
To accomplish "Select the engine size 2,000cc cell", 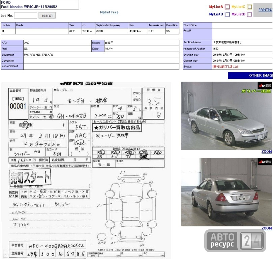I will click(x=88, y=31).
